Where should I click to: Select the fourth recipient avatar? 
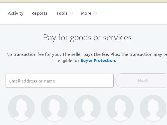[x=120, y=108]
